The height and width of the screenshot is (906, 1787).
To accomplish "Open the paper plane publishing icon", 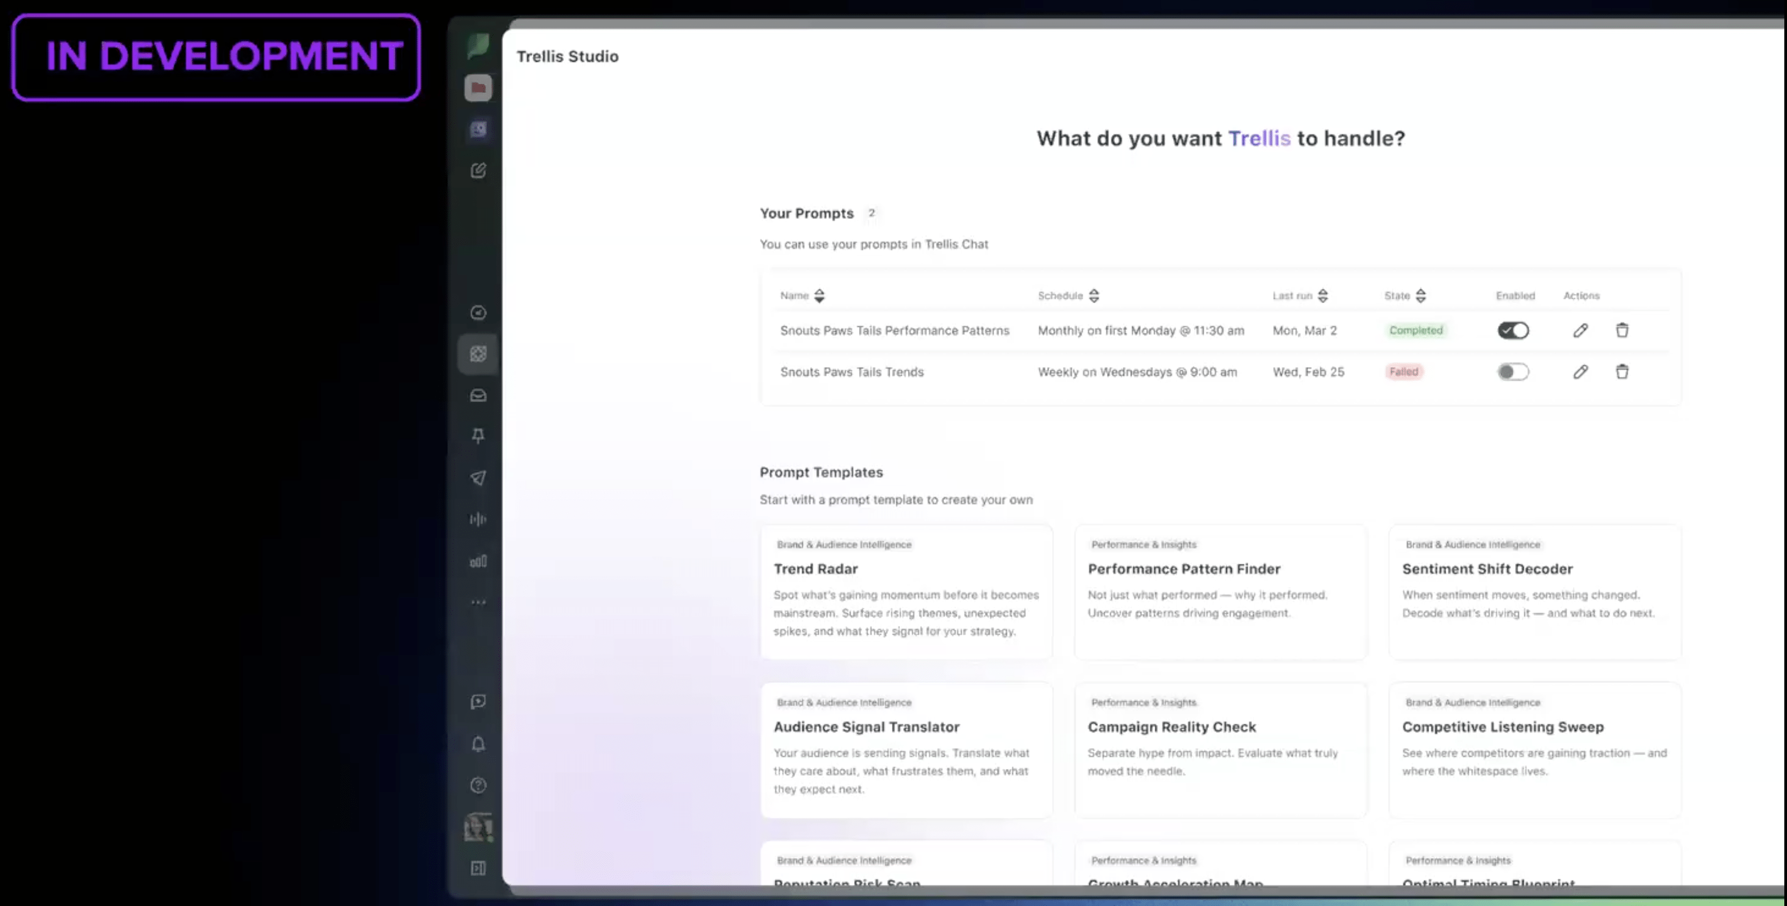I will (478, 478).
